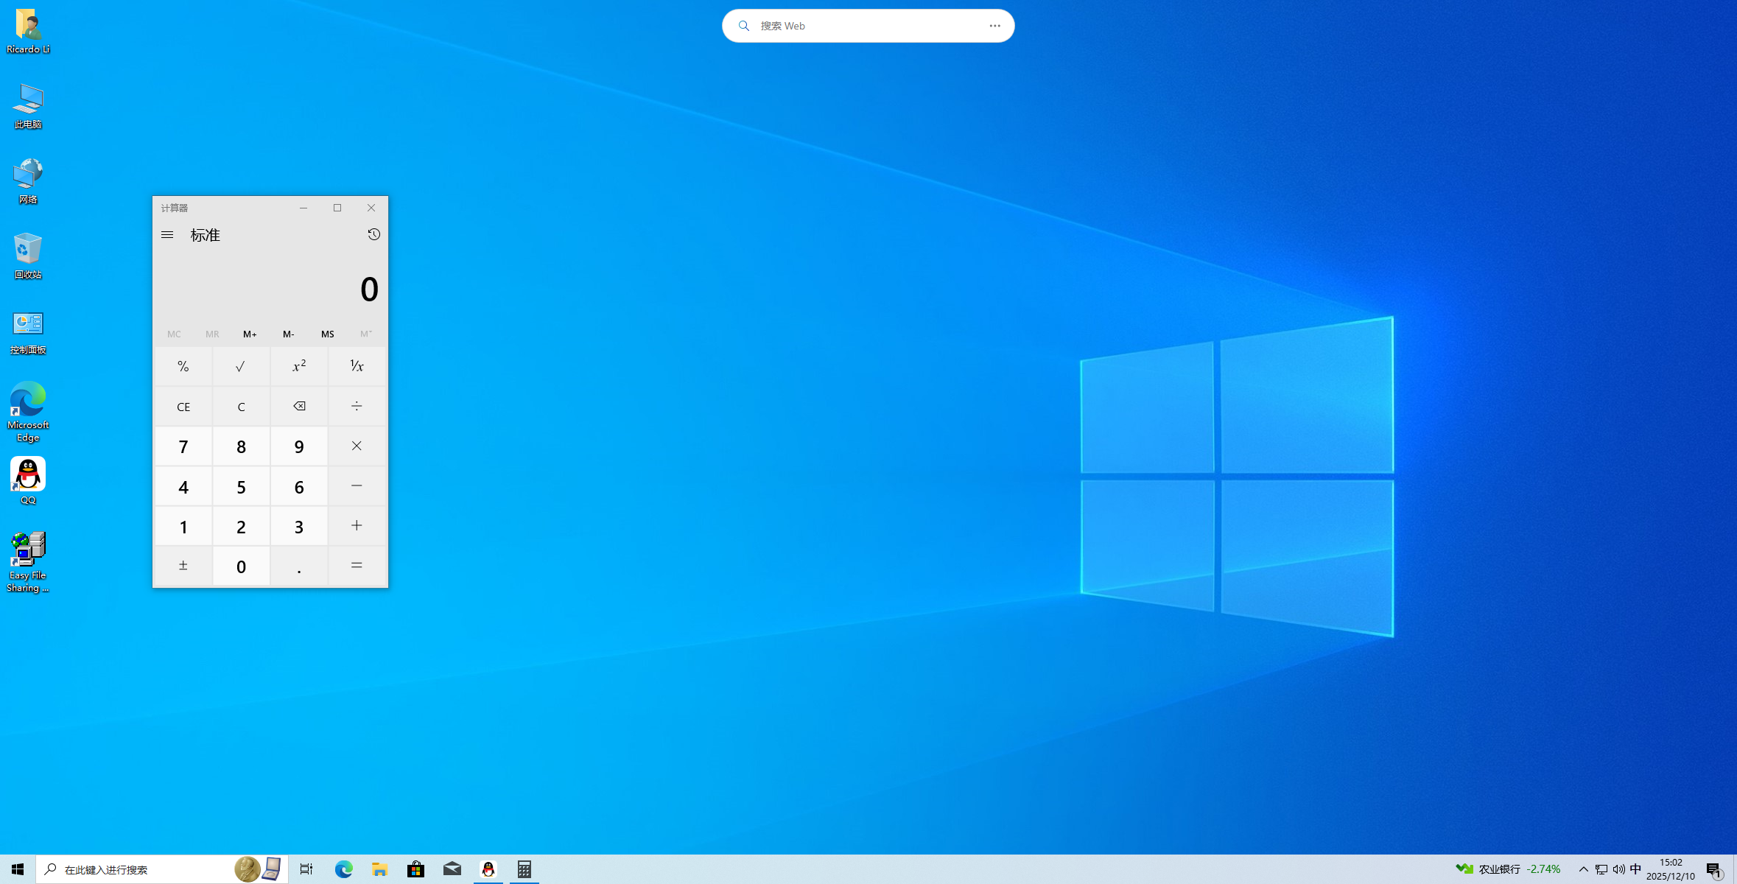The width and height of the screenshot is (1737, 884).
Task: Open the calculator history panel
Action: coord(373,234)
